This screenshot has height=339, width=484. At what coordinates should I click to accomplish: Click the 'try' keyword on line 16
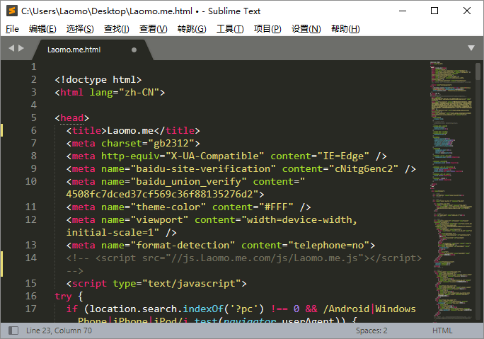[63, 296]
